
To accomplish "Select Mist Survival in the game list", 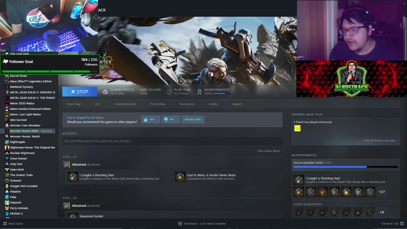I will click(18, 120).
